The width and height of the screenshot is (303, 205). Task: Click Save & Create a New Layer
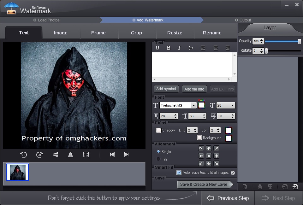pyautogui.click(x=205, y=184)
